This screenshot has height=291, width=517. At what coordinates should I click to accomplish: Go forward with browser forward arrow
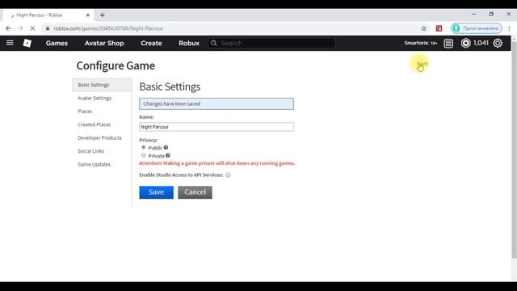click(x=20, y=28)
